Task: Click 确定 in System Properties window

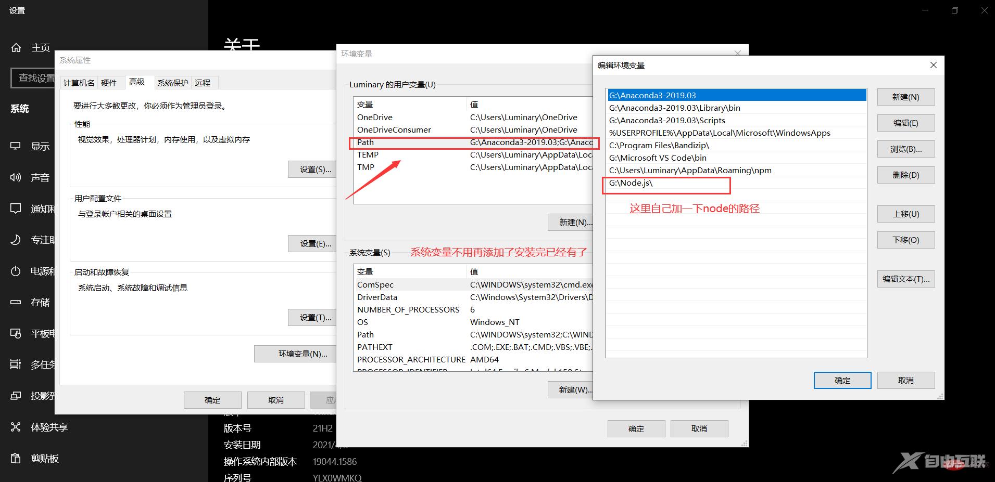Action: tap(212, 400)
